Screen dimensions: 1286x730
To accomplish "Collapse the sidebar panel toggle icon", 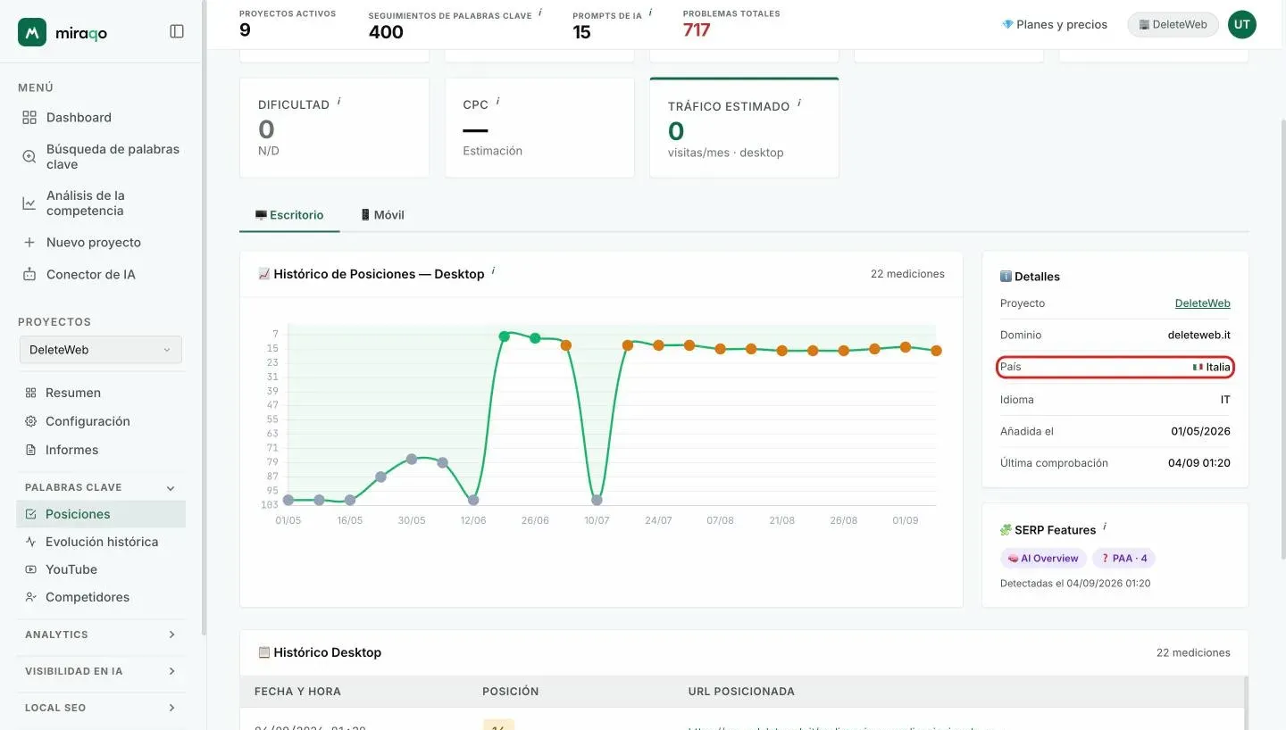I will click(177, 31).
